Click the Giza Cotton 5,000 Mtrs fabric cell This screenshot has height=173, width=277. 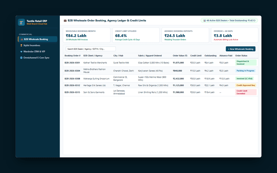(154, 62)
